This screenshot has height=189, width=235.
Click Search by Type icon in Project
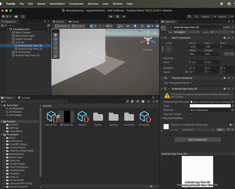point(133,102)
